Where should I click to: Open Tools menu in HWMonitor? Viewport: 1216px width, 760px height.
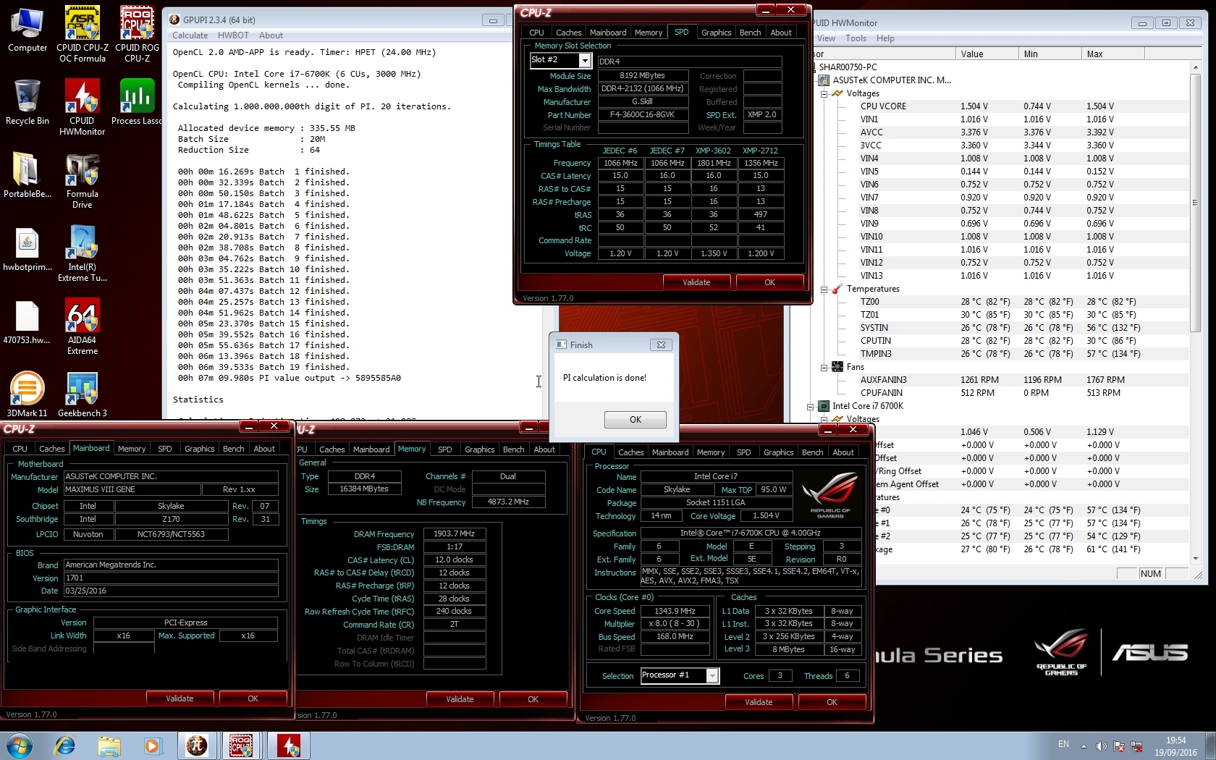point(856,38)
